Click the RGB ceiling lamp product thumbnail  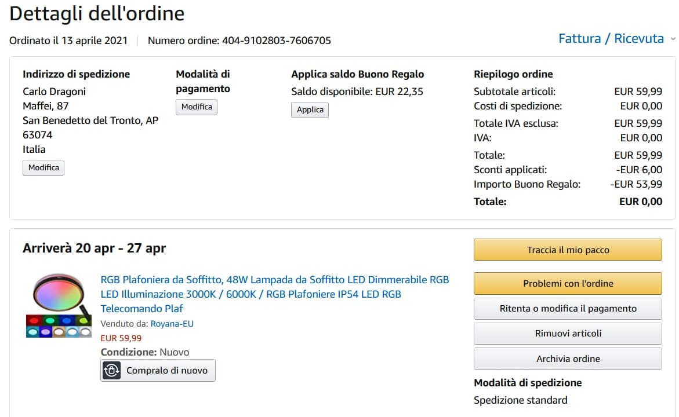coord(59,306)
